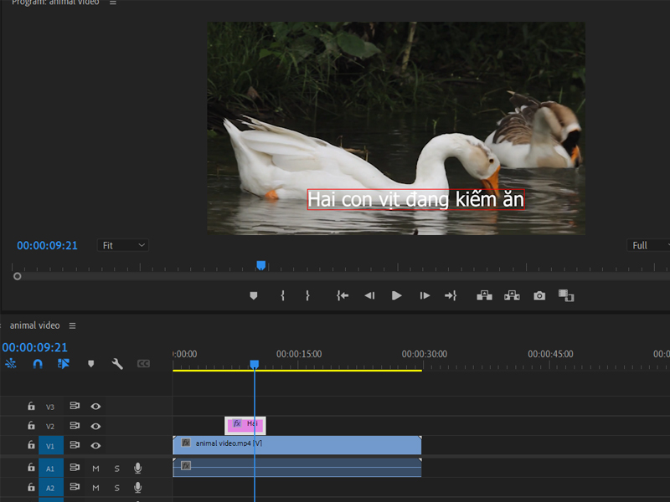Click the animal video sequence tab
670x502 pixels.
click(33, 325)
